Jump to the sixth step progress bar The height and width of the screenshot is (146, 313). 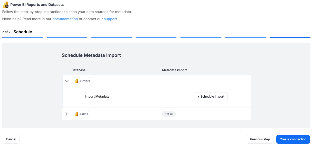pos(245,37)
